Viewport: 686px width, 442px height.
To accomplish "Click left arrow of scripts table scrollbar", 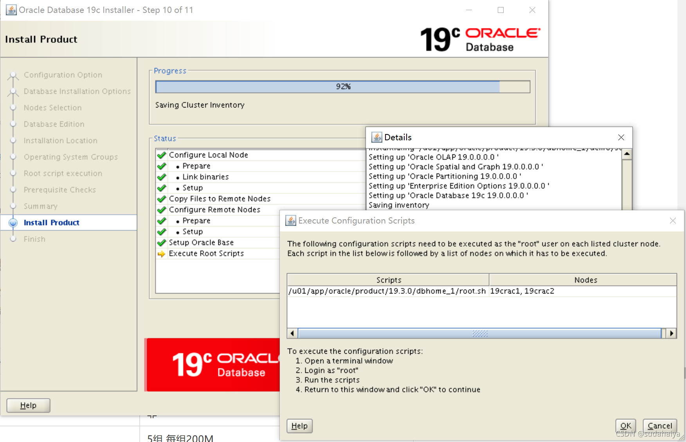I will [292, 333].
